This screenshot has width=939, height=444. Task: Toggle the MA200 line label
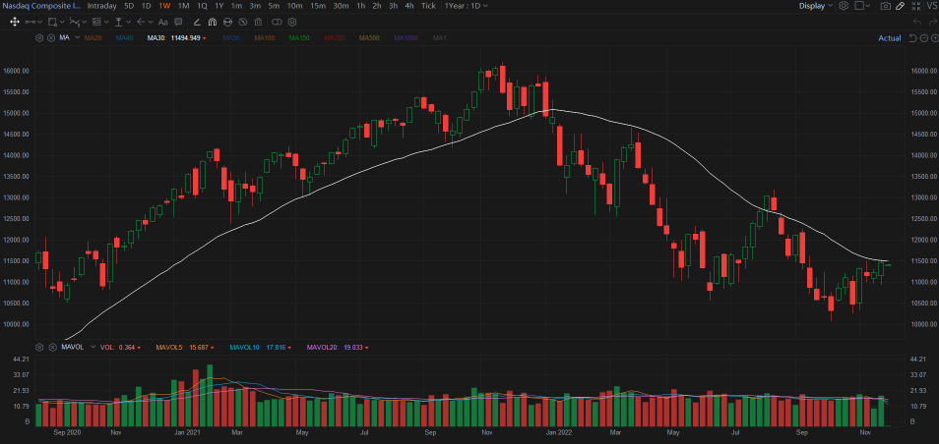pyautogui.click(x=334, y=37)
